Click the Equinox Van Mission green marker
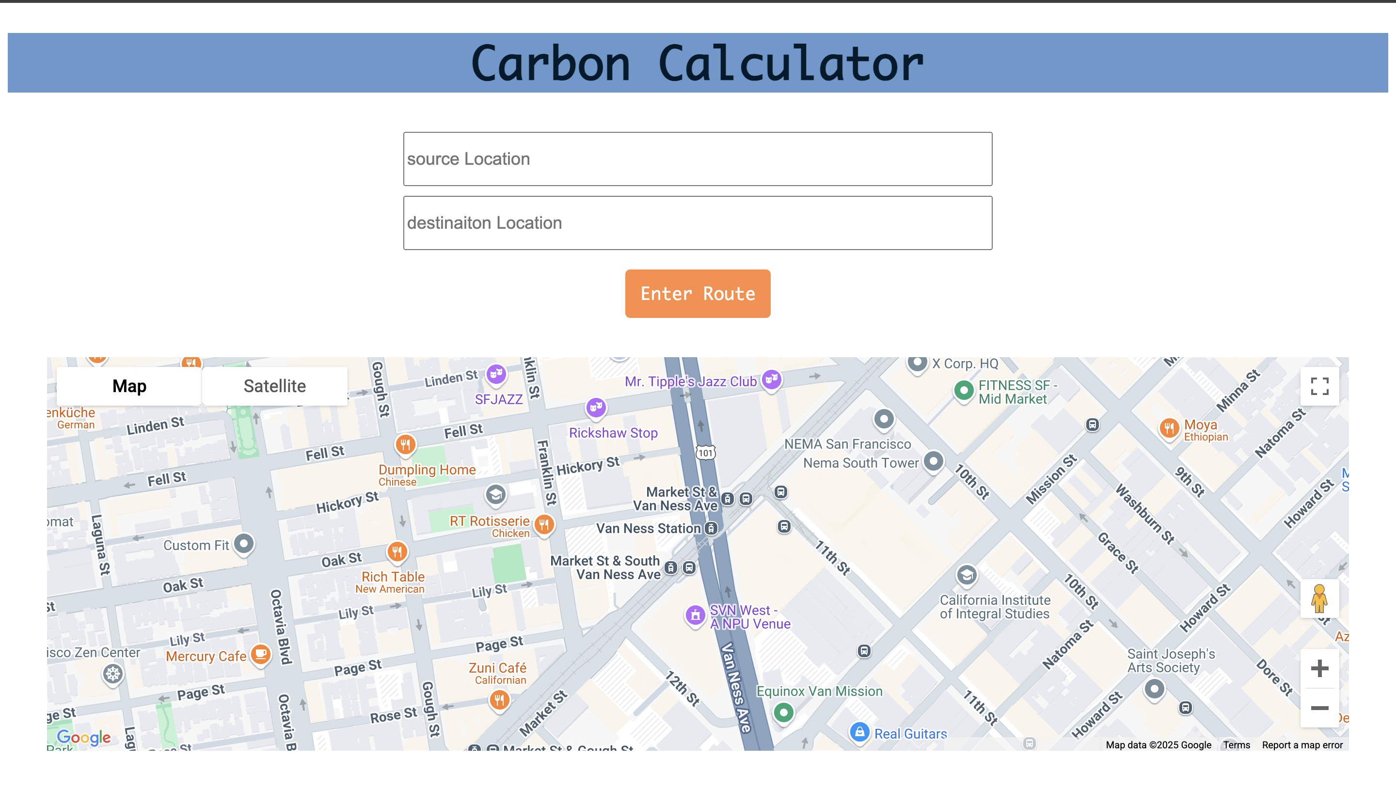This screenshot has height=790, width=1396. 783,712
